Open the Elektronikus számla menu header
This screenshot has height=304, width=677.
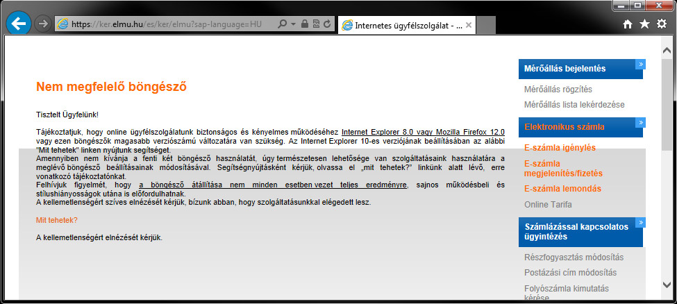pyautogui.click(x=580, y=128)
